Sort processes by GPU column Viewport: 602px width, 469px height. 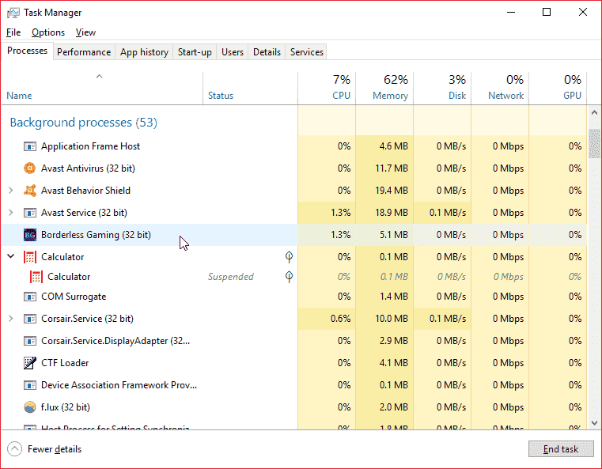click(558, 89)
